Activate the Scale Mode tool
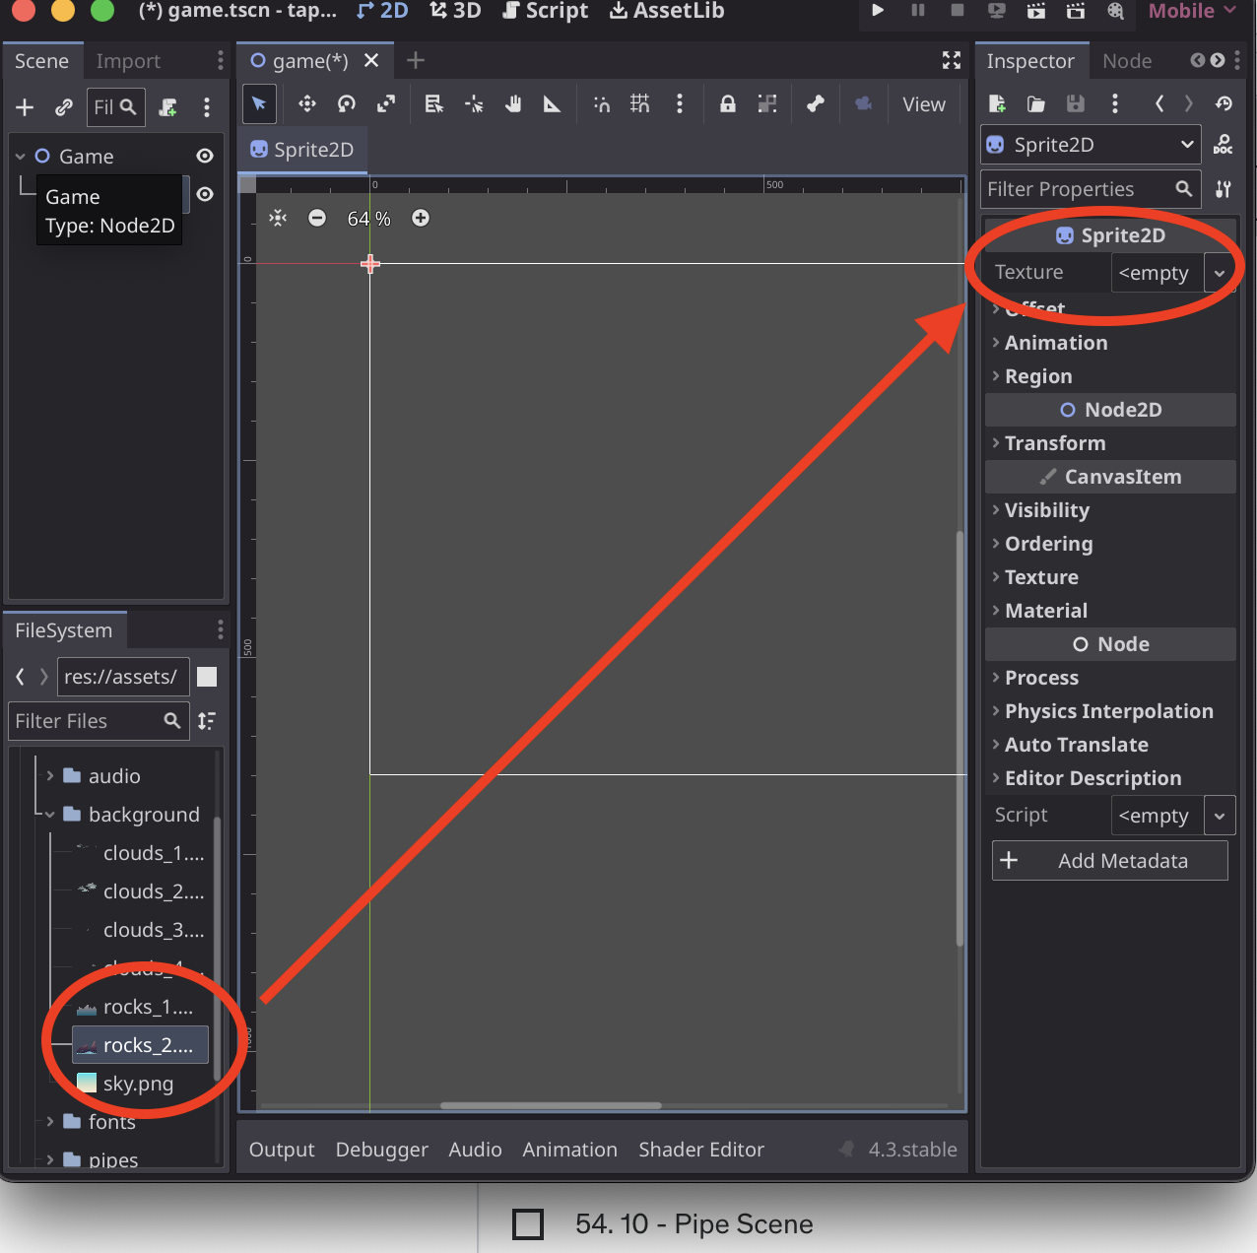 386,103
